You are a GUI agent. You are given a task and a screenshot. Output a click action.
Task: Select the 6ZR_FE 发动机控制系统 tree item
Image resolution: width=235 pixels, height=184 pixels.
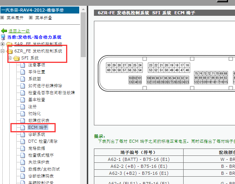point(38,51)
